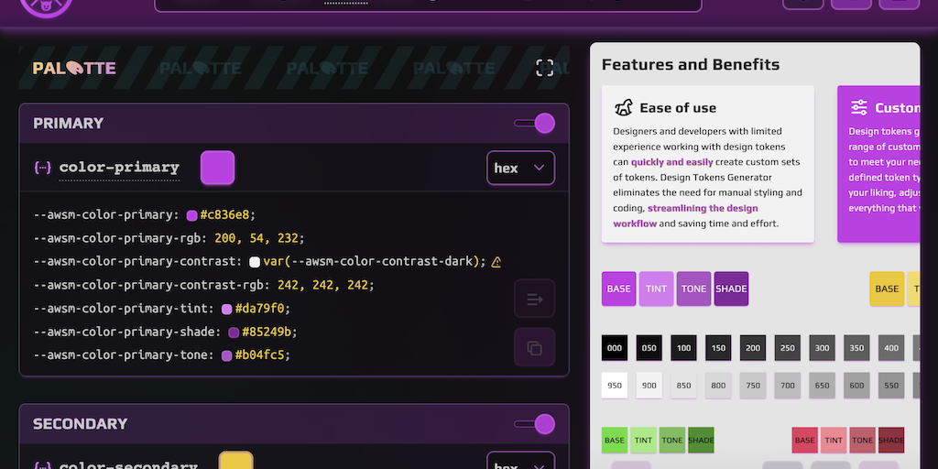This screenshot has height=469, width=938.
Task: Edit the color-primary token name field
Action: [x=119, y=168]
